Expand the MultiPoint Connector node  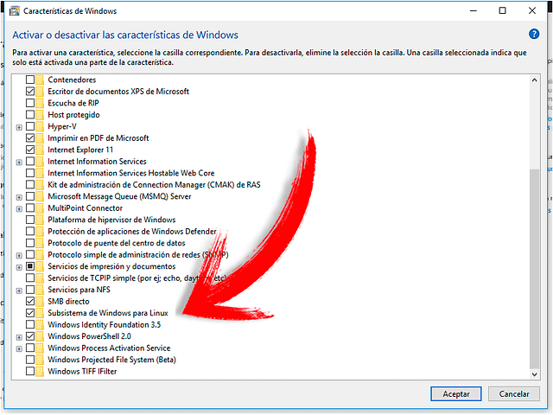19,209
